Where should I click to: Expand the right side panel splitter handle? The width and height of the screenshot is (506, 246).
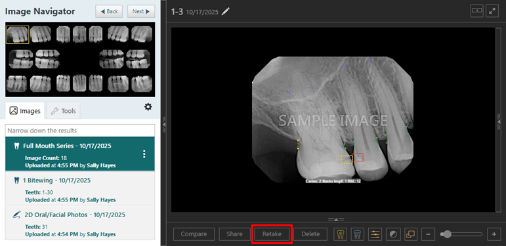pos(499,121)
